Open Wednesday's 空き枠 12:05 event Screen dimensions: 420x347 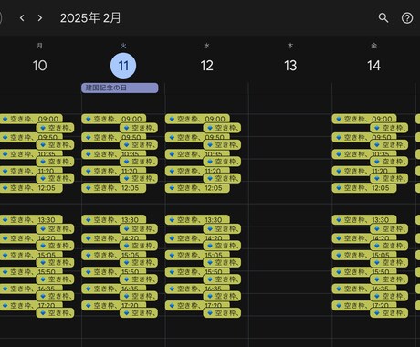tap(197, 188)
